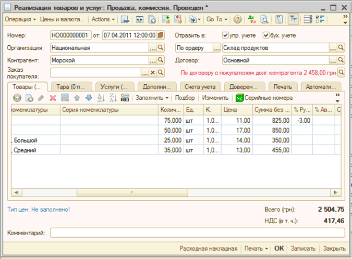This screenshot has height=259, width=352.
Task: Expand the Заполнить dropdown
Action: [x=152, y=98]
